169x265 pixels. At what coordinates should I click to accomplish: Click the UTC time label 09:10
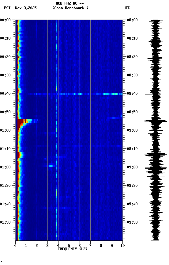point(132,149)
